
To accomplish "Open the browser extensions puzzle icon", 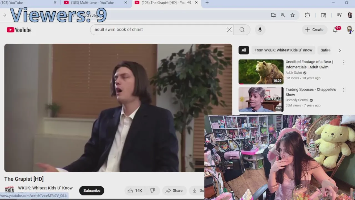I will click(308, 15).
